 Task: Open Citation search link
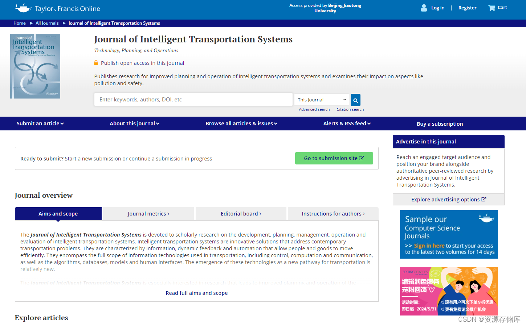(350, 109)
